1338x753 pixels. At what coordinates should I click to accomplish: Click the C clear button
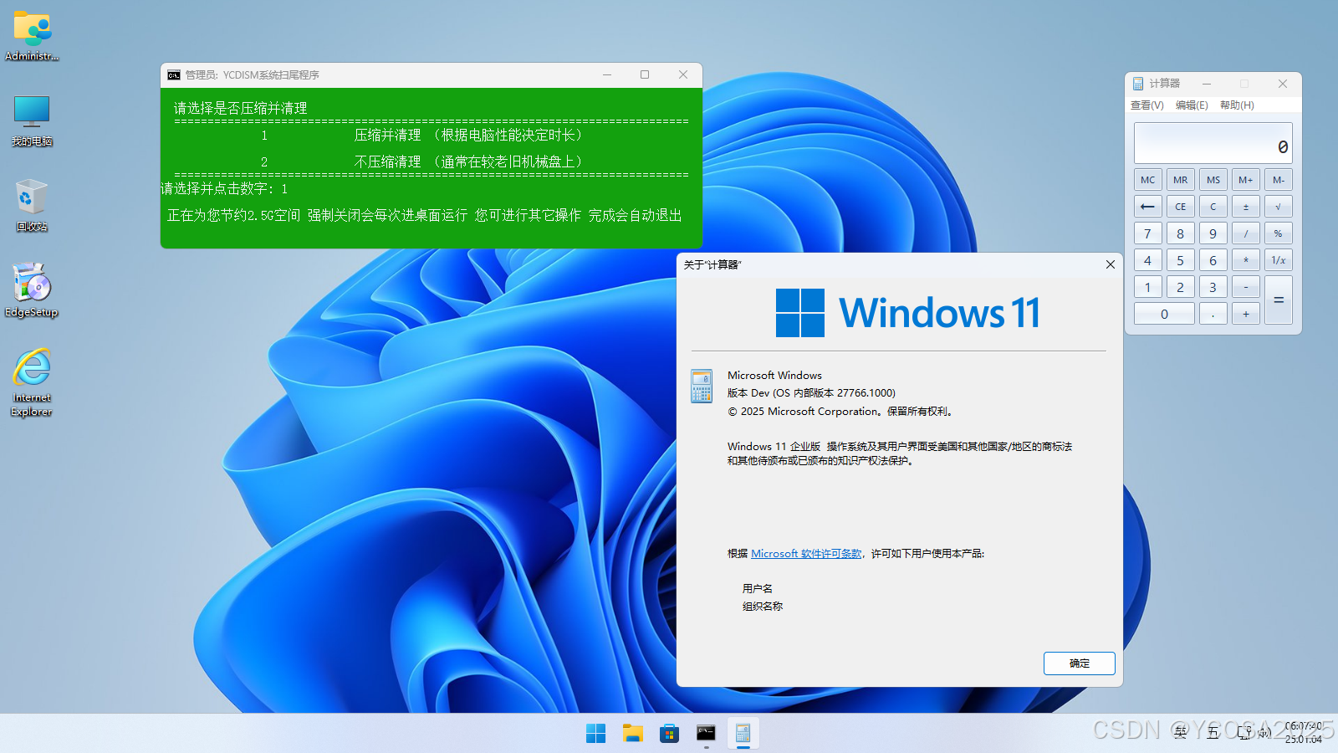1213,207
